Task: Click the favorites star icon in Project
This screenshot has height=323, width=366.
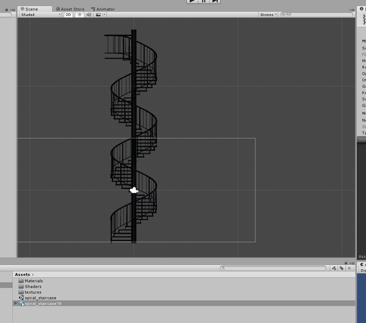Action: point(349,268)
